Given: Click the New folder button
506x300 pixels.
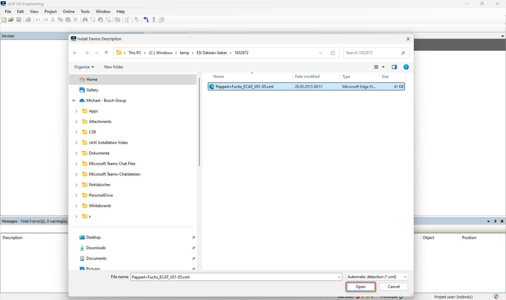Looking at the screenshot, I should 114,67.
